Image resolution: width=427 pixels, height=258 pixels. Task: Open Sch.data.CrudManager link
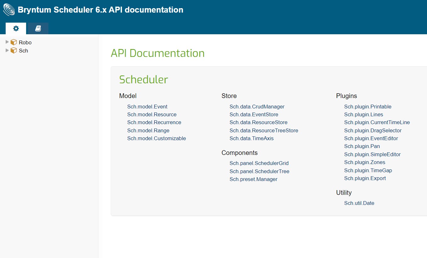pyautogui.click(x=257, y=107)
